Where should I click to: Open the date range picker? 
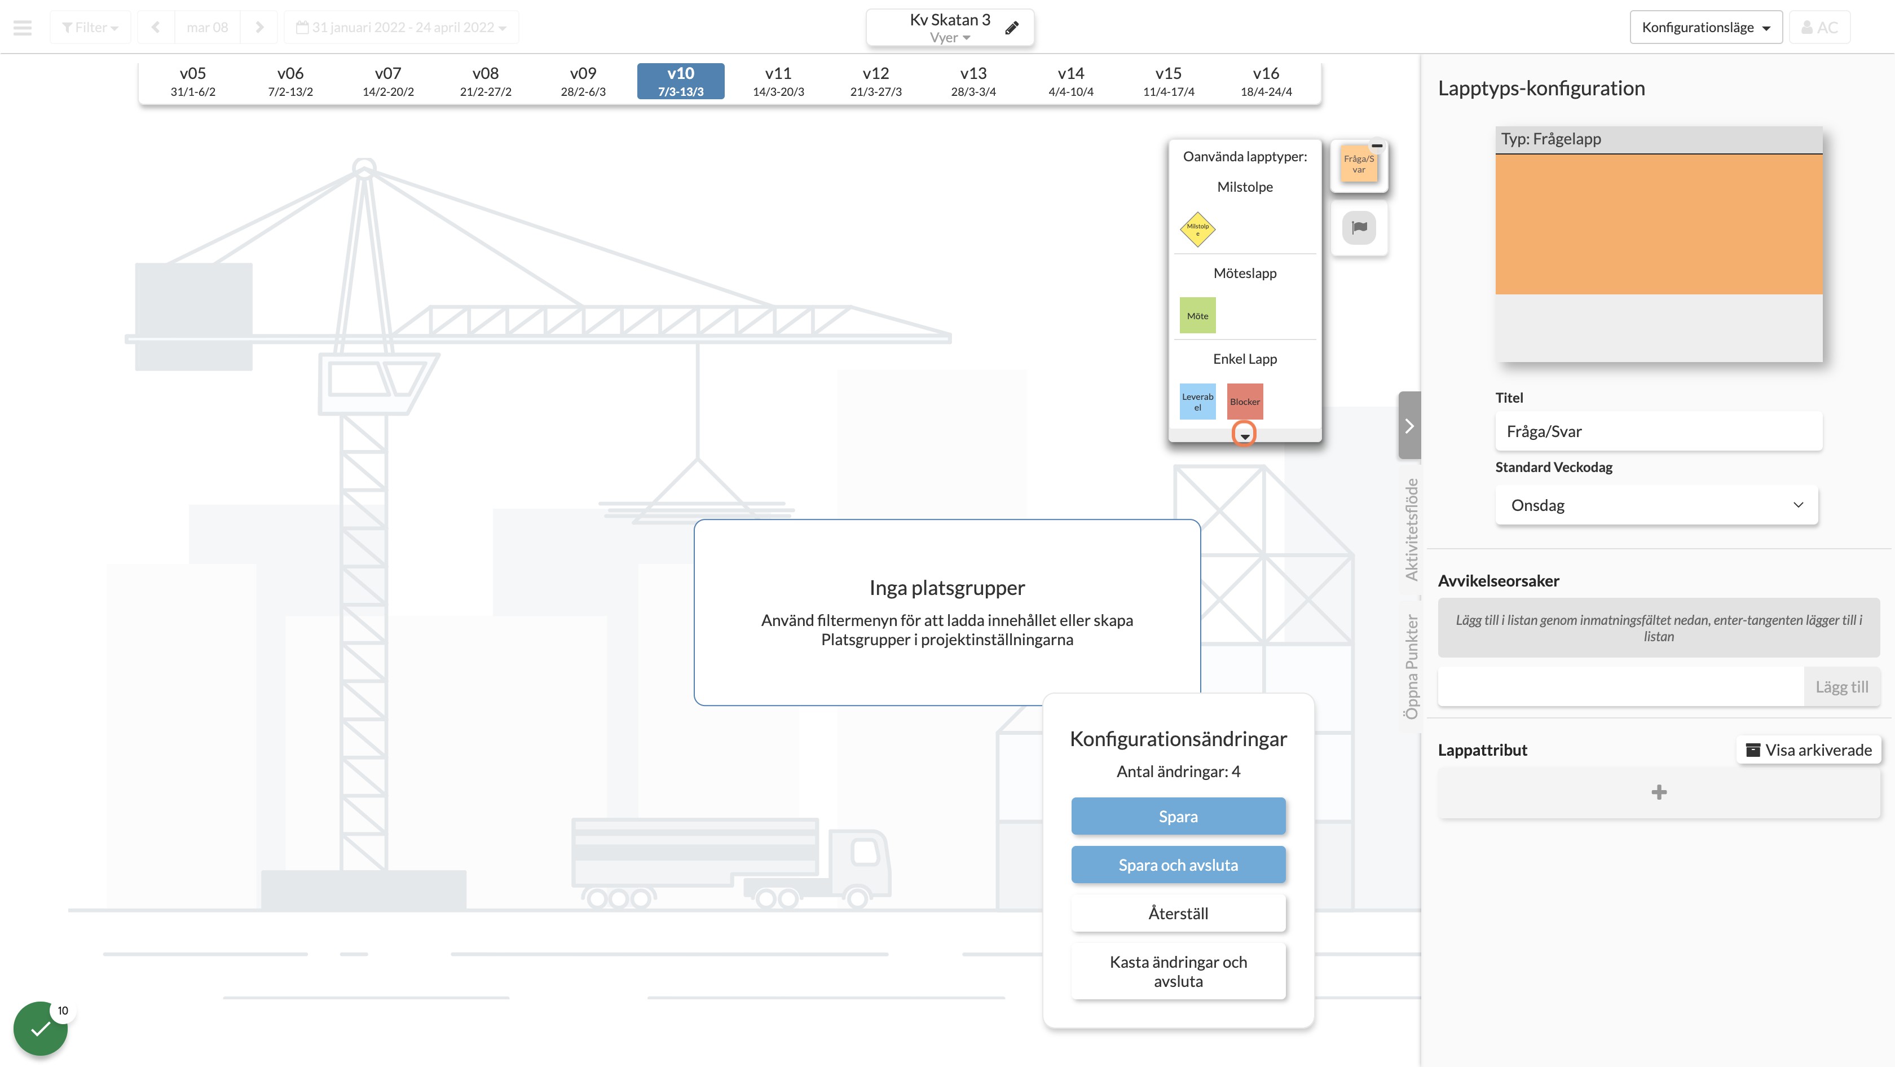click(x=401, y=27)
